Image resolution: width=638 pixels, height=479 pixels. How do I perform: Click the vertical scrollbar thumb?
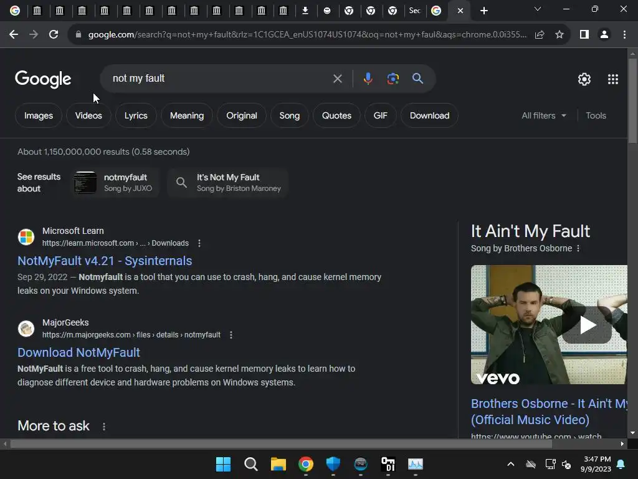(632, 100)
